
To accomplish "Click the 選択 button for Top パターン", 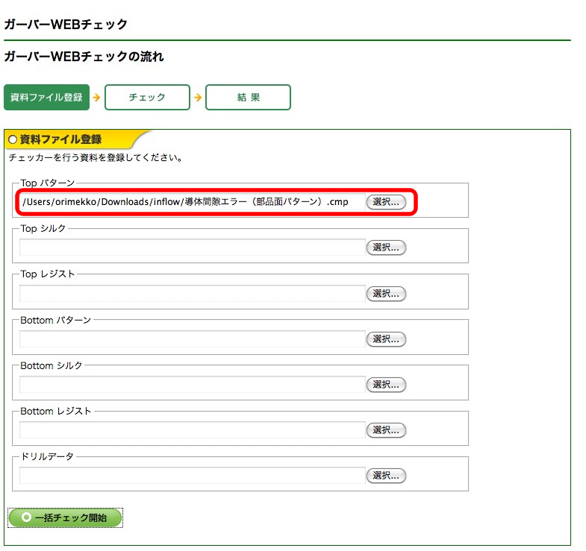I will point(386,202).
